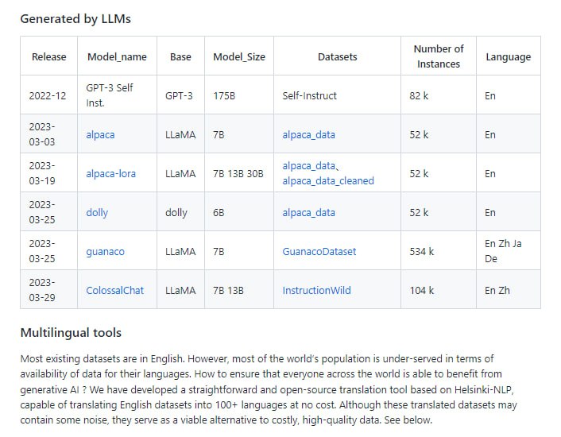Click the "Multilingual tools" heading

(71, 331)
